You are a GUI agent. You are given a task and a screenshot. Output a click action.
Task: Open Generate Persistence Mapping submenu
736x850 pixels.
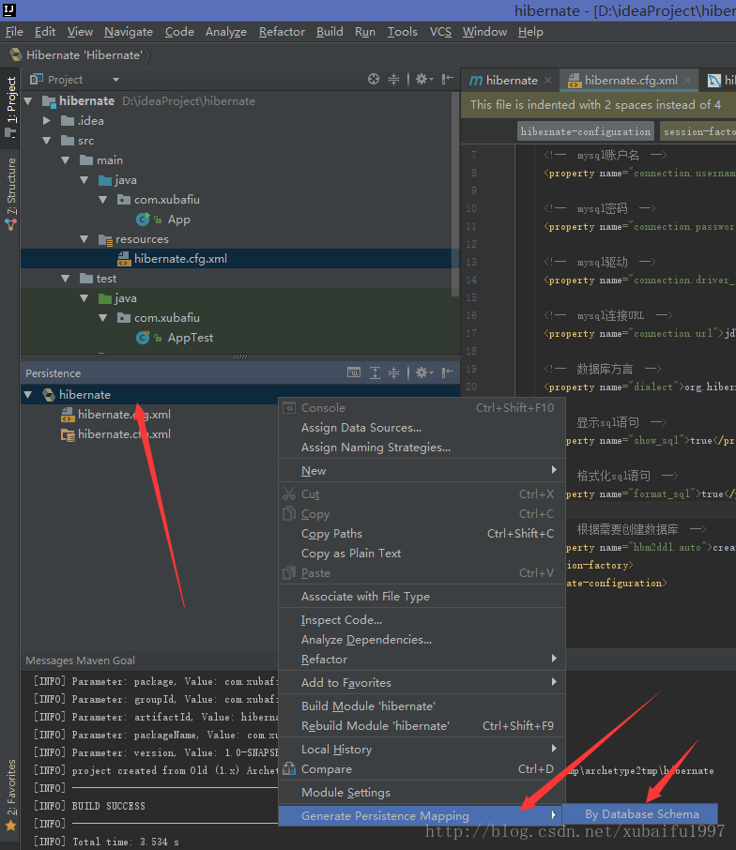421,816
